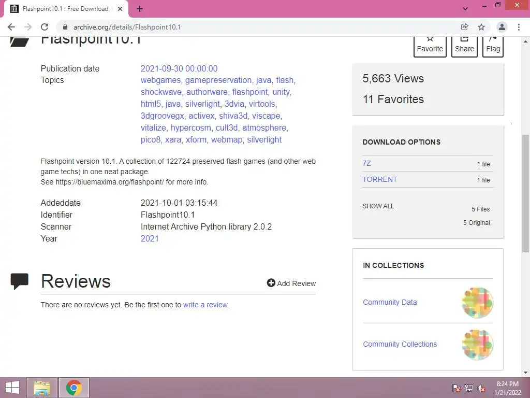The image size is (530, 398).
Task: Click the Reviews speech bubble icon
Action: tap(20, 281)
